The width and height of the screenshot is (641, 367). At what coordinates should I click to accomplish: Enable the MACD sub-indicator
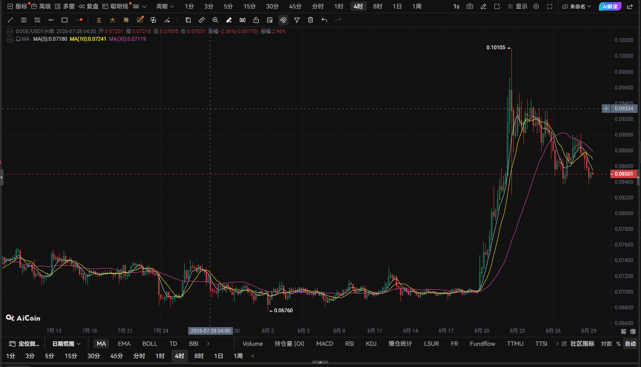(325, 344)
